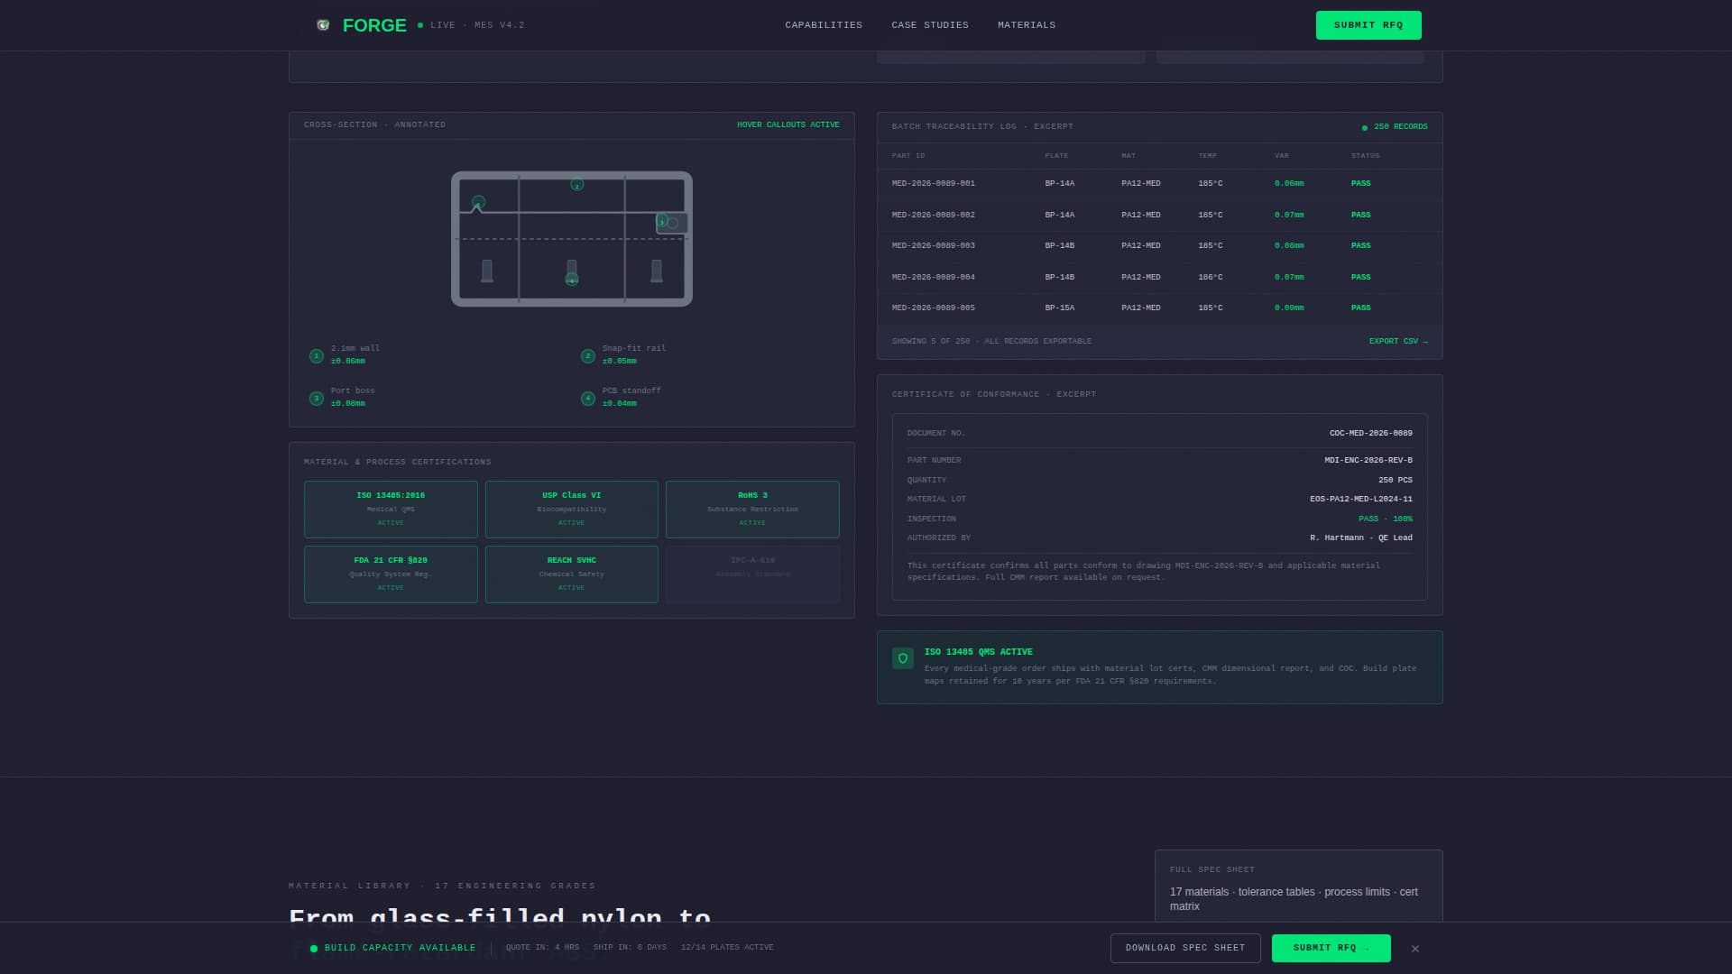Select the inactive IPC-A-610 certification card

tap(752, 574)
